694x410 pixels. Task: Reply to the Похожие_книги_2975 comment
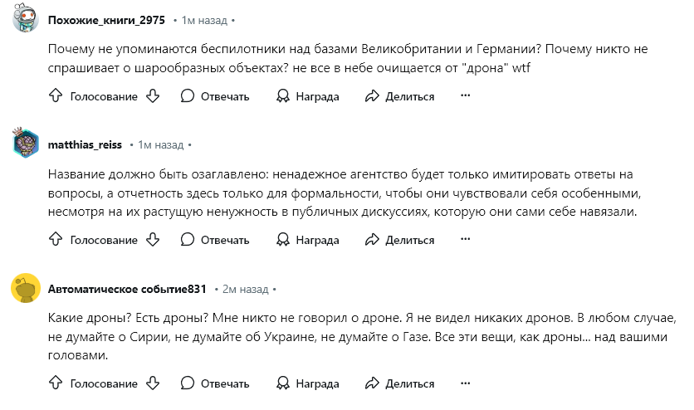(215, 96)
